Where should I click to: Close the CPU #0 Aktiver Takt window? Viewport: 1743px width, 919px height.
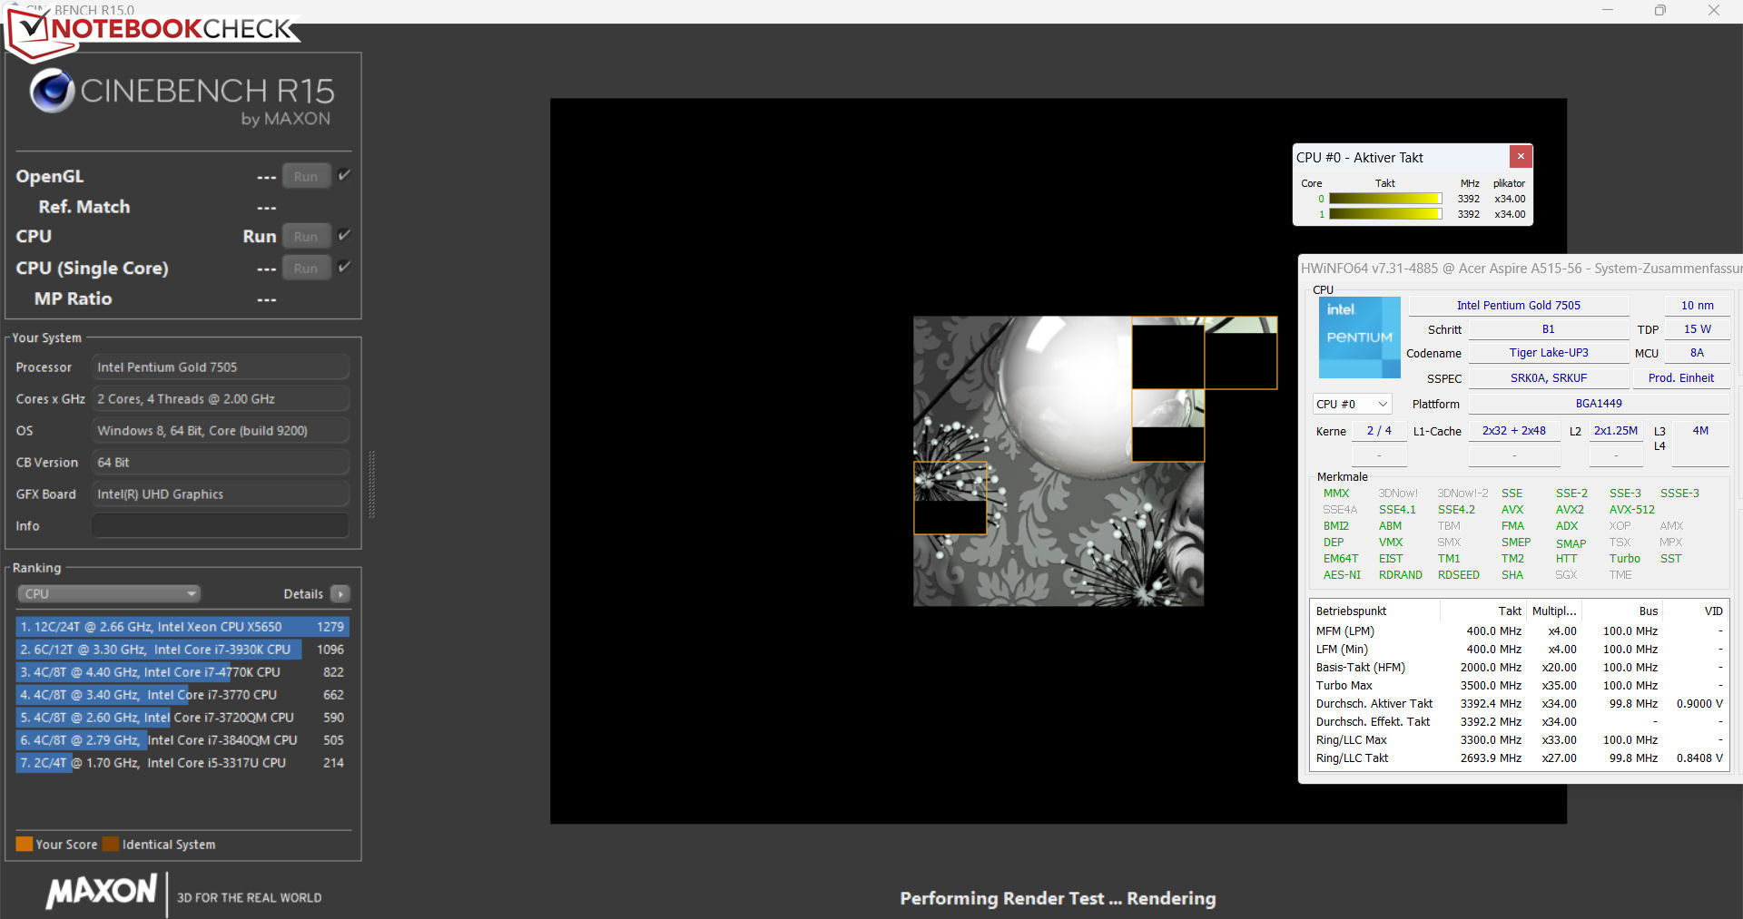(1521, 156)
